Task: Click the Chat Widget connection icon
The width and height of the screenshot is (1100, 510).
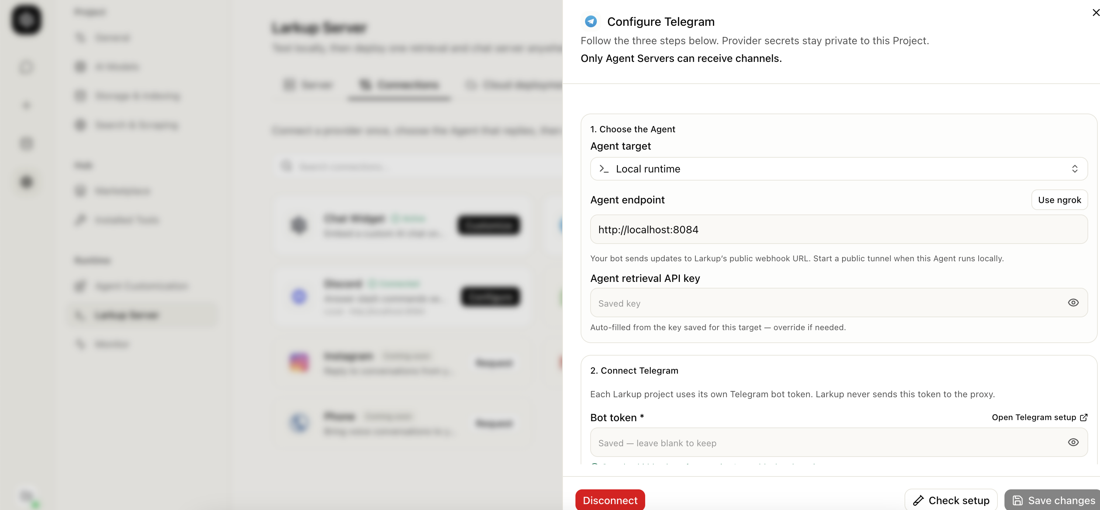Action: click(299, 225)
